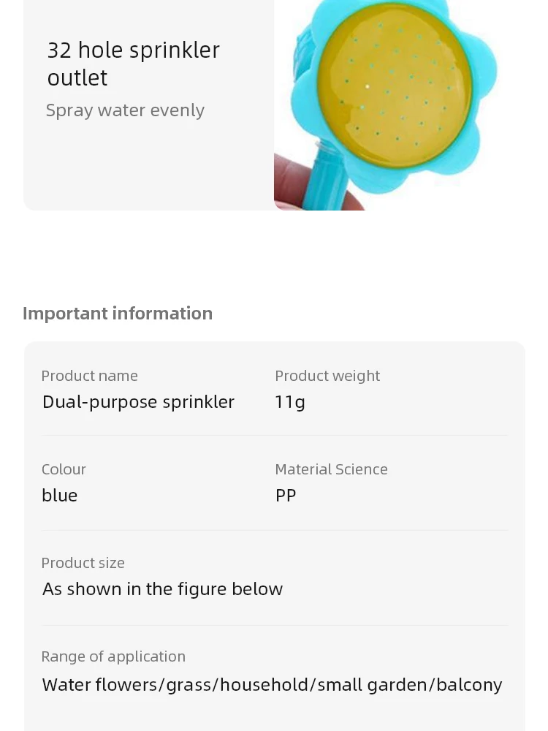This screenshot has width=548, height=731.
Task: Select the 'Range of application' label
Action: click(113, 656)
